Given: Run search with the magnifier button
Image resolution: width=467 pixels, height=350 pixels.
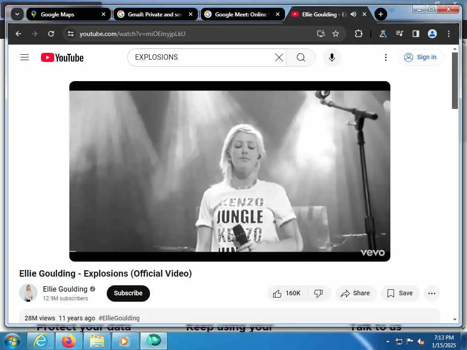Looking at the screenshot, I should point(301,57).
